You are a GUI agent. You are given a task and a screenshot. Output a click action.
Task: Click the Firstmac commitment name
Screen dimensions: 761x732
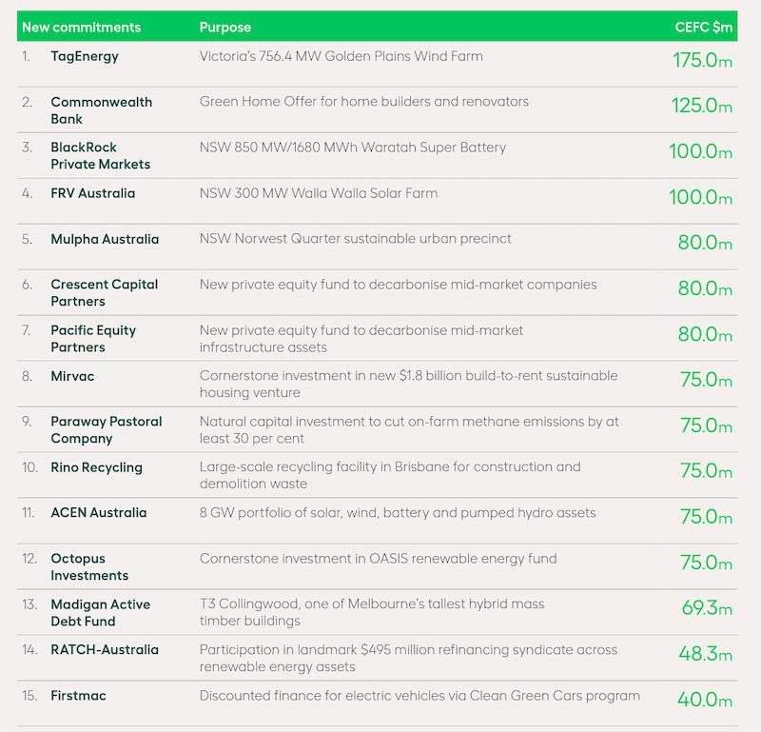coord(78,696)
